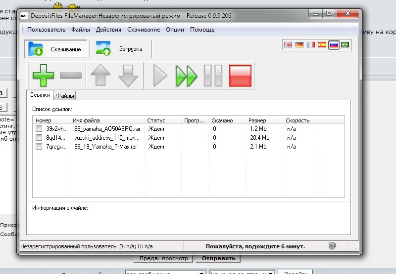This screenshot has width=396, height=274.
Task: Open the Файлы menu in menu bar
Action: pos(81,30)
